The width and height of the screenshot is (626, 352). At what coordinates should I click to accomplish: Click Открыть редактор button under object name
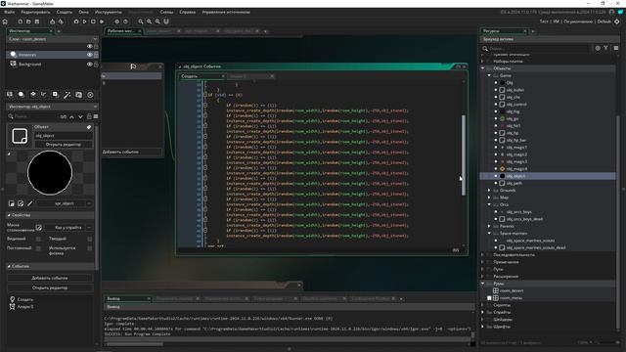63,145
